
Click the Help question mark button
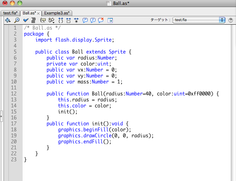tap(231, 20)
